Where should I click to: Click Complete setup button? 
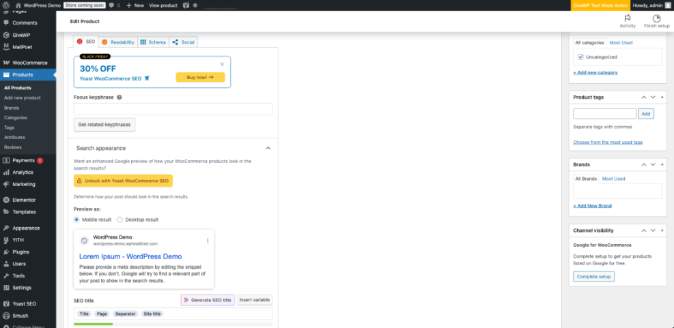(x=593, y=276)
